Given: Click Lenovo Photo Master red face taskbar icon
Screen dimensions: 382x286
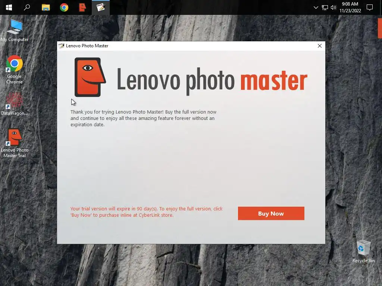Looking at the screenshot, I should (82, 7).
